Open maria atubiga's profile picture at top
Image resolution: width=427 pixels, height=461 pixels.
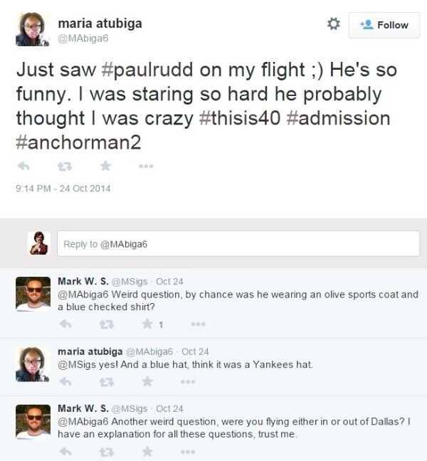click(x=33, y=30)
